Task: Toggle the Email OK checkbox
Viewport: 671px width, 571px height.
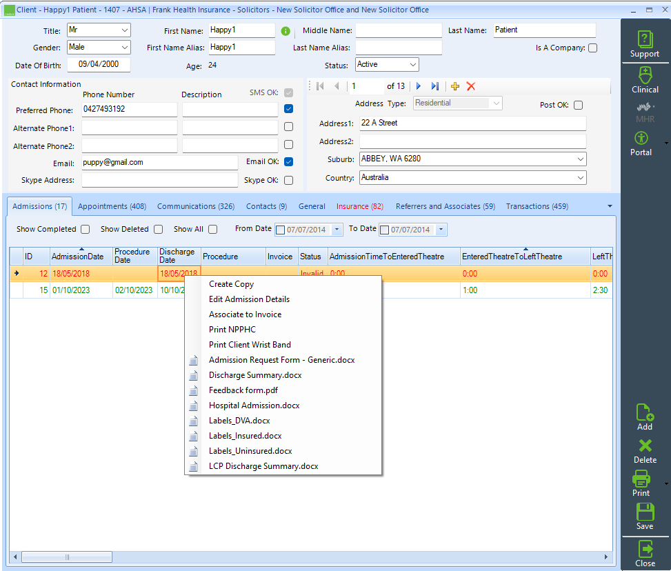Action: click(289, 162)
